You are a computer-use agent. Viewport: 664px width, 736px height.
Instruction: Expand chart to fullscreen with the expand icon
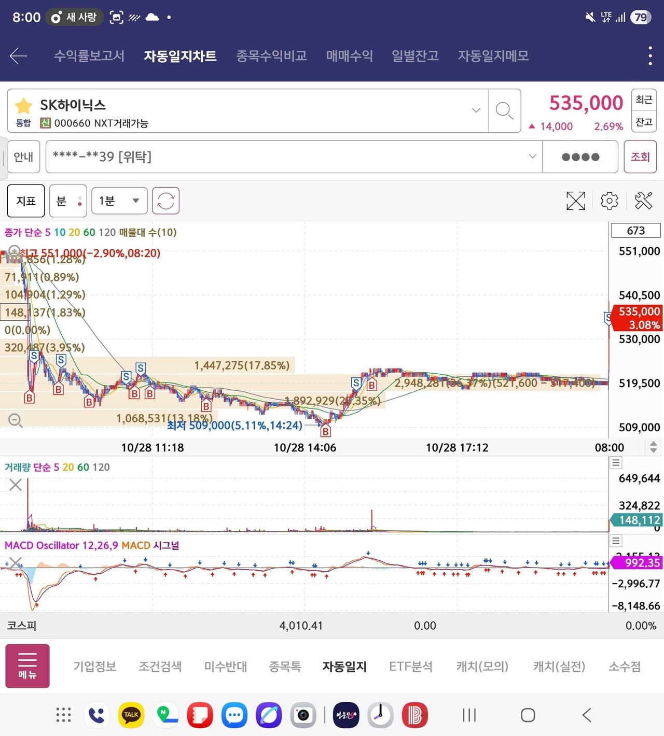tap(576, 201)
